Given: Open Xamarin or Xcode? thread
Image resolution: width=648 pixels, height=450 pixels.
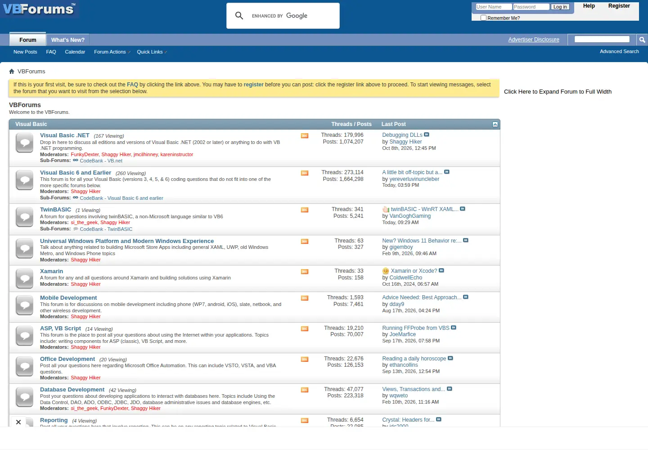Looking at the screenshot, I should [x=414, y=271].
